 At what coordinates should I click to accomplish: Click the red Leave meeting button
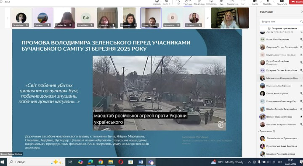(x=296, y=2)
